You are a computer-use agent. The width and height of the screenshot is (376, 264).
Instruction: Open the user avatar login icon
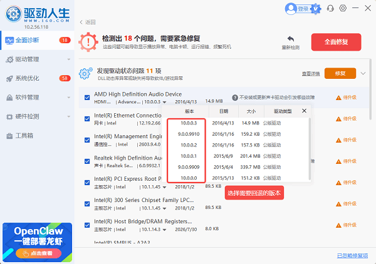(291, 9)
